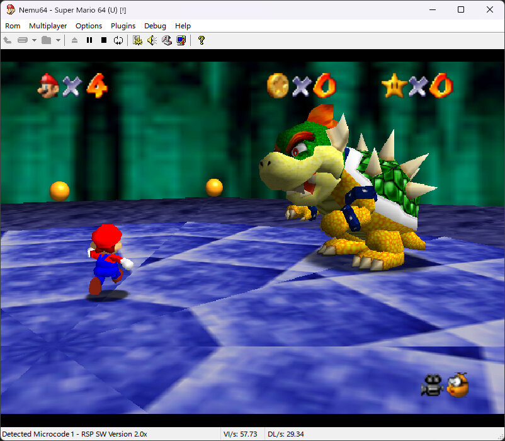The width and height of the screenshot is (505, 441).
Task: Open the Multiplayer menu
Action: coord(48,26)
